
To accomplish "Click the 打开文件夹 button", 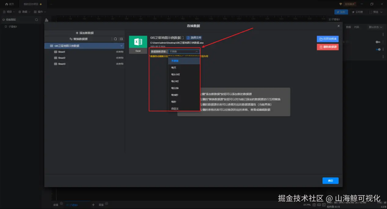I will [327, 39].
